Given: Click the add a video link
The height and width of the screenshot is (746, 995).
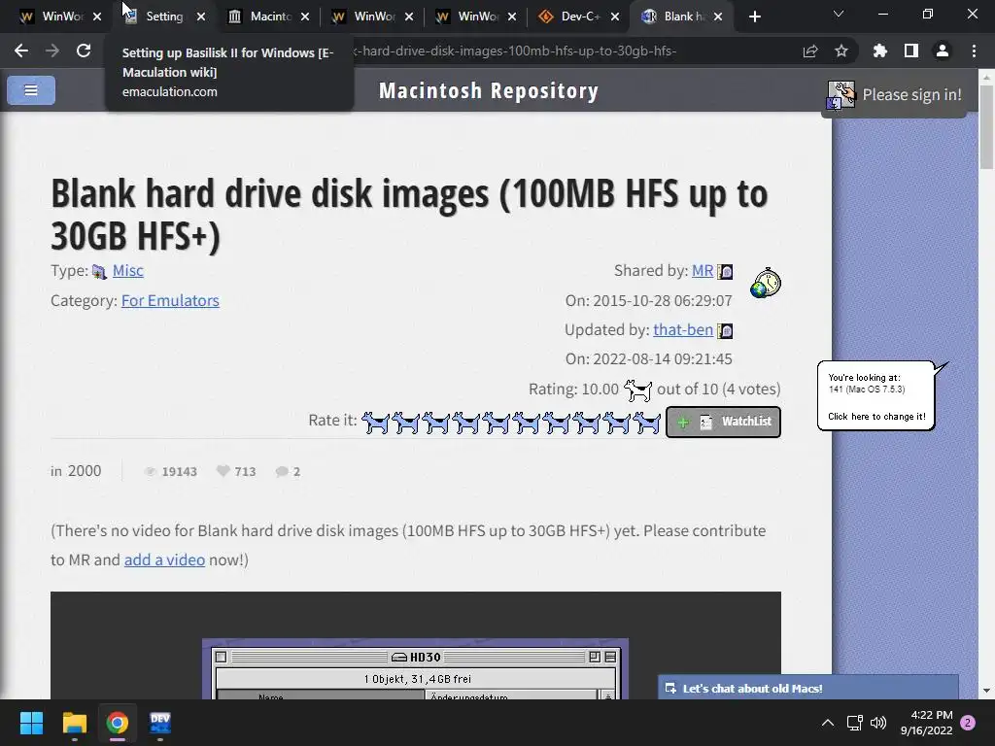Looking at the screenshot, I should coord(164,559).
